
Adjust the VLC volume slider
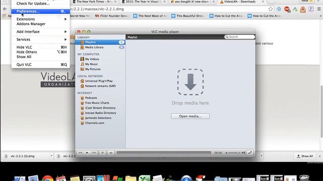(234, 153)
